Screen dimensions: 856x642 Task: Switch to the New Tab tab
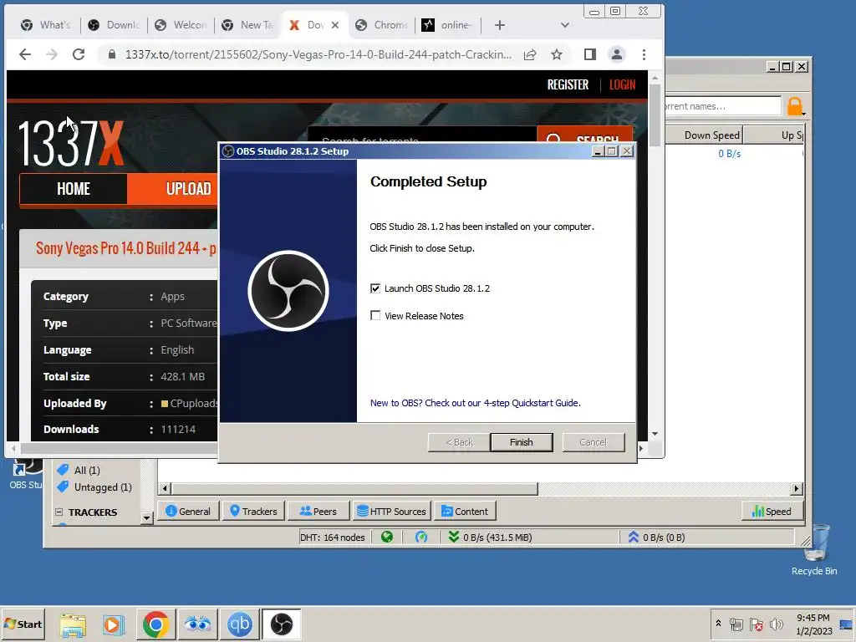tap(247, 25)
